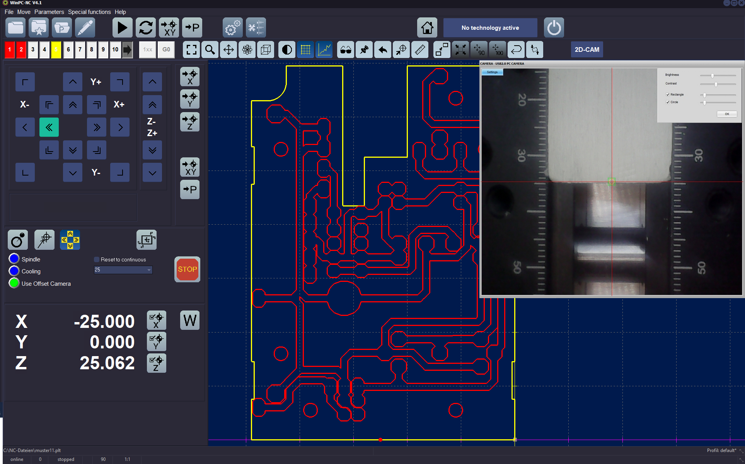Viewport: 745px width, 464px height.
Task: Select the Measure tool icon
Action: click(420, 49)
